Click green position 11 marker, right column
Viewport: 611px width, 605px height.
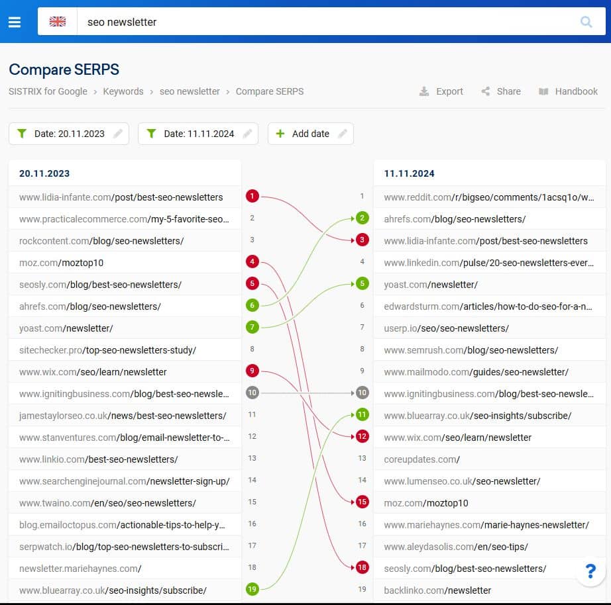point(362,414)
